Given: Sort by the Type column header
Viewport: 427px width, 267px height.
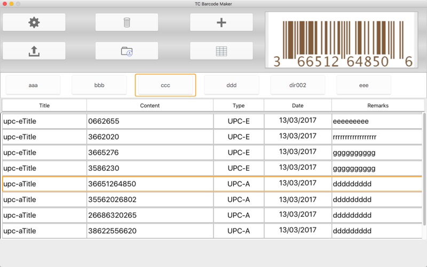Looking at the screenshot, I should [239, 105].
